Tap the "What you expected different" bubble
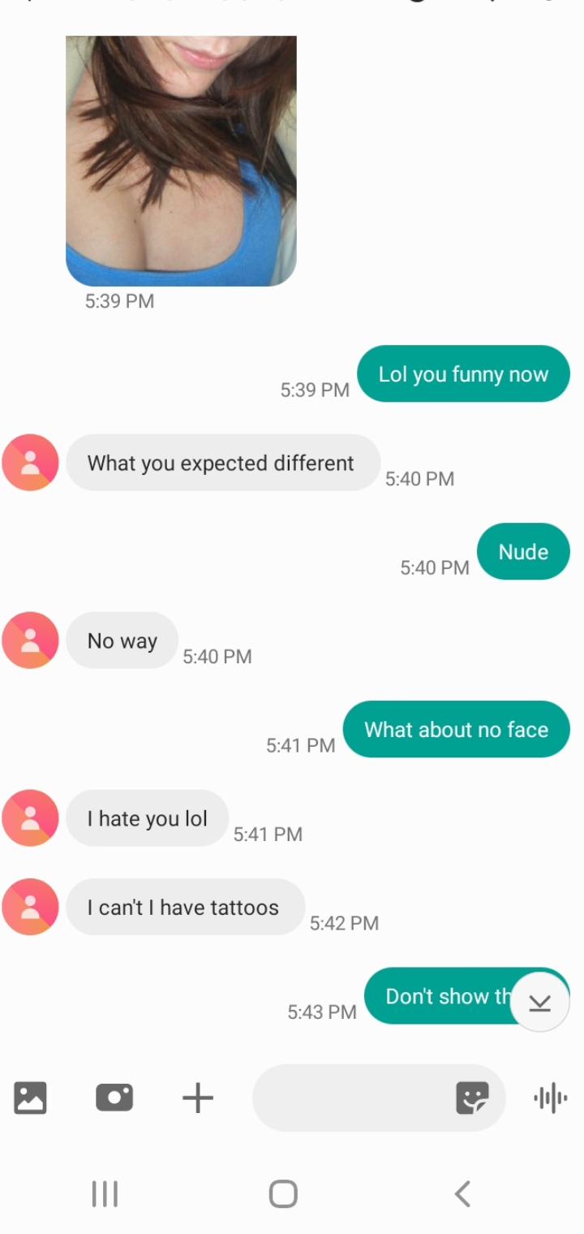 [223, 463]
